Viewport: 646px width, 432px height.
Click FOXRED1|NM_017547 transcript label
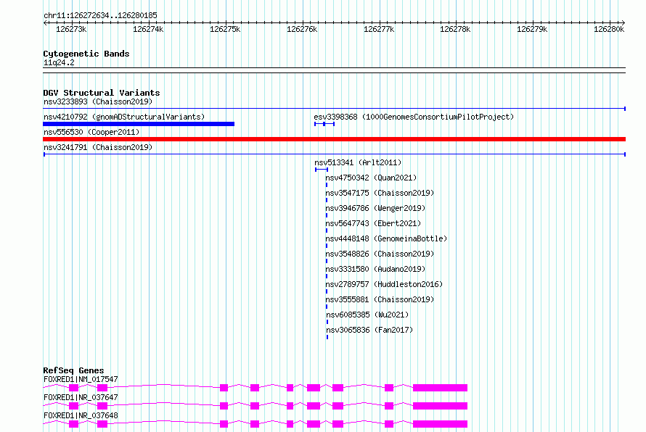point(81,379)
